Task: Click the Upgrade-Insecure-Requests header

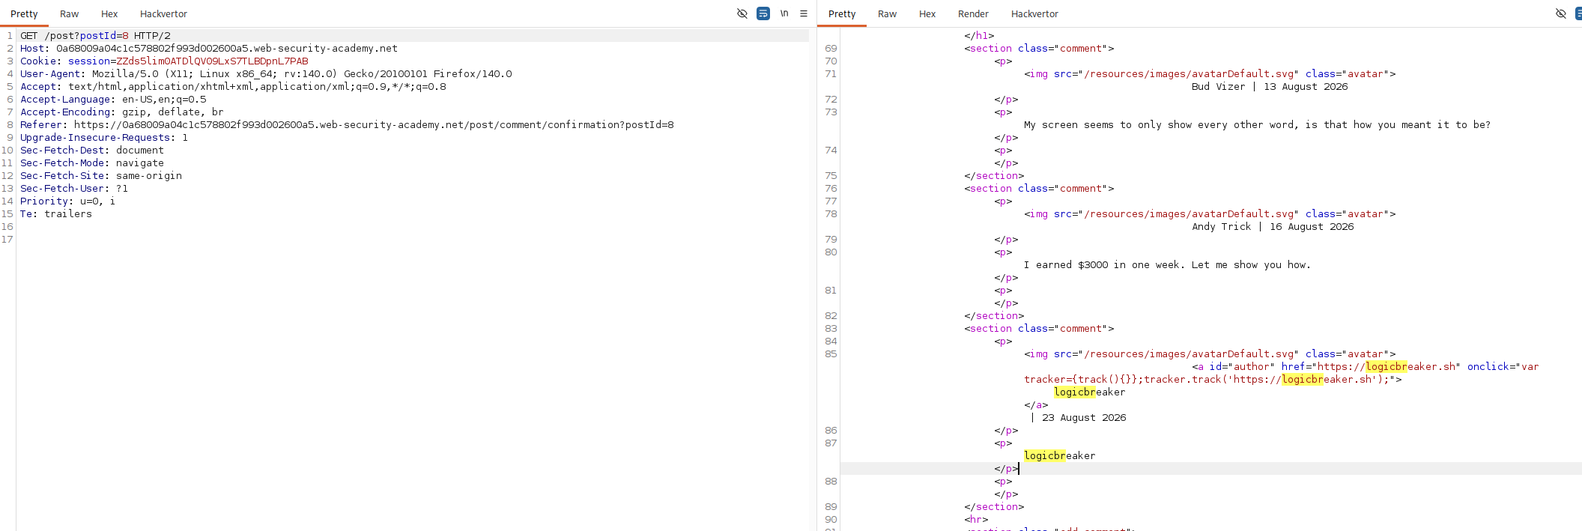Action: click(104, 138)
